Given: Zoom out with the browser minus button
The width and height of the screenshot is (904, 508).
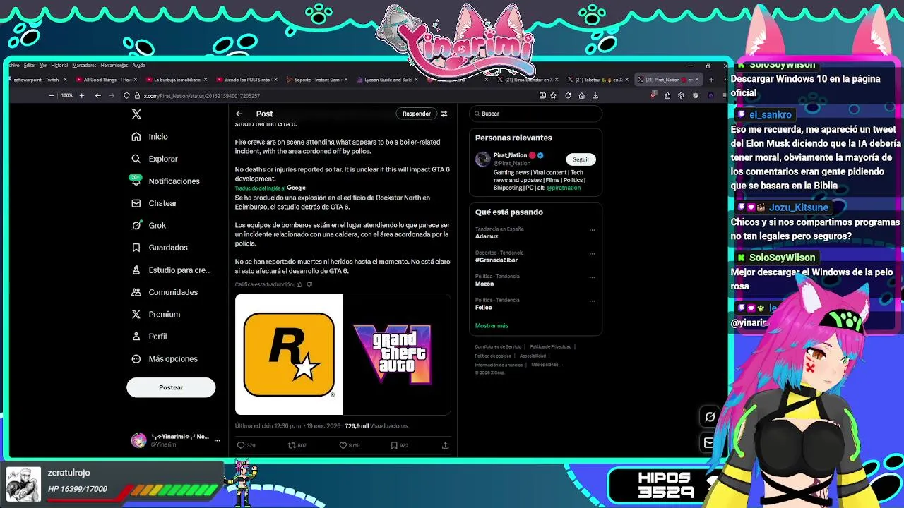Looking at the screenshot, I should coord(51,96).
